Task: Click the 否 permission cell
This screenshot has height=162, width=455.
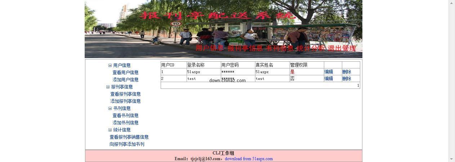Action: tap(307, 78)
